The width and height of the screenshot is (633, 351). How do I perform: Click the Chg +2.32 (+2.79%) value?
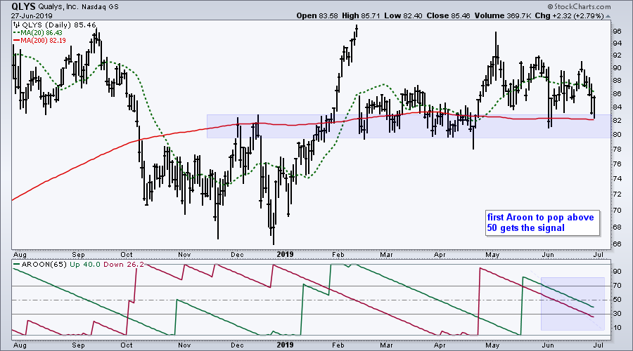click(x=569, y=16)
